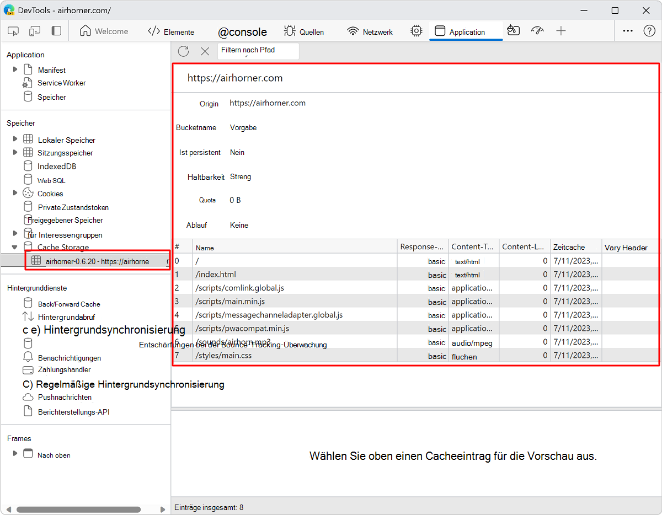
Task: Select the Service Worker panel item
Action: tap(60, 83)
